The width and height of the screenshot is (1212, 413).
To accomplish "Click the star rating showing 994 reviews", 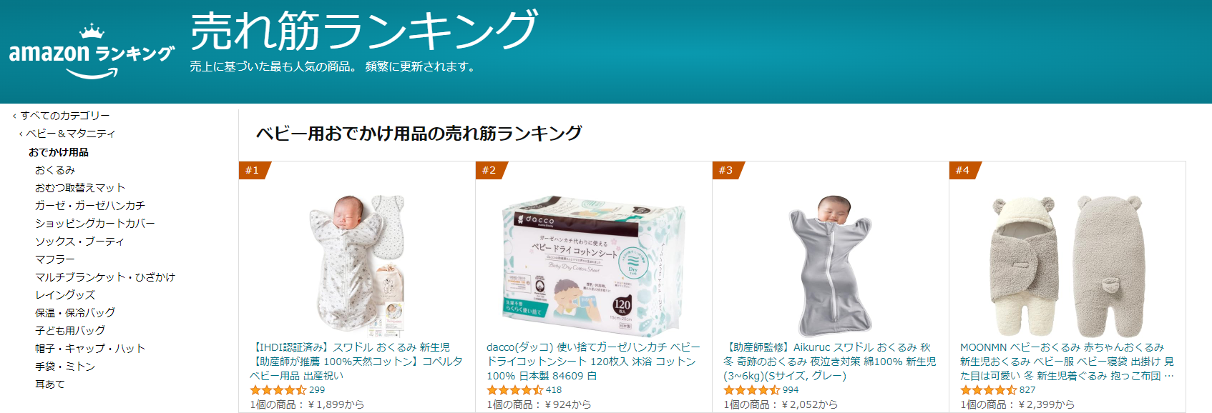I will 752,390.
